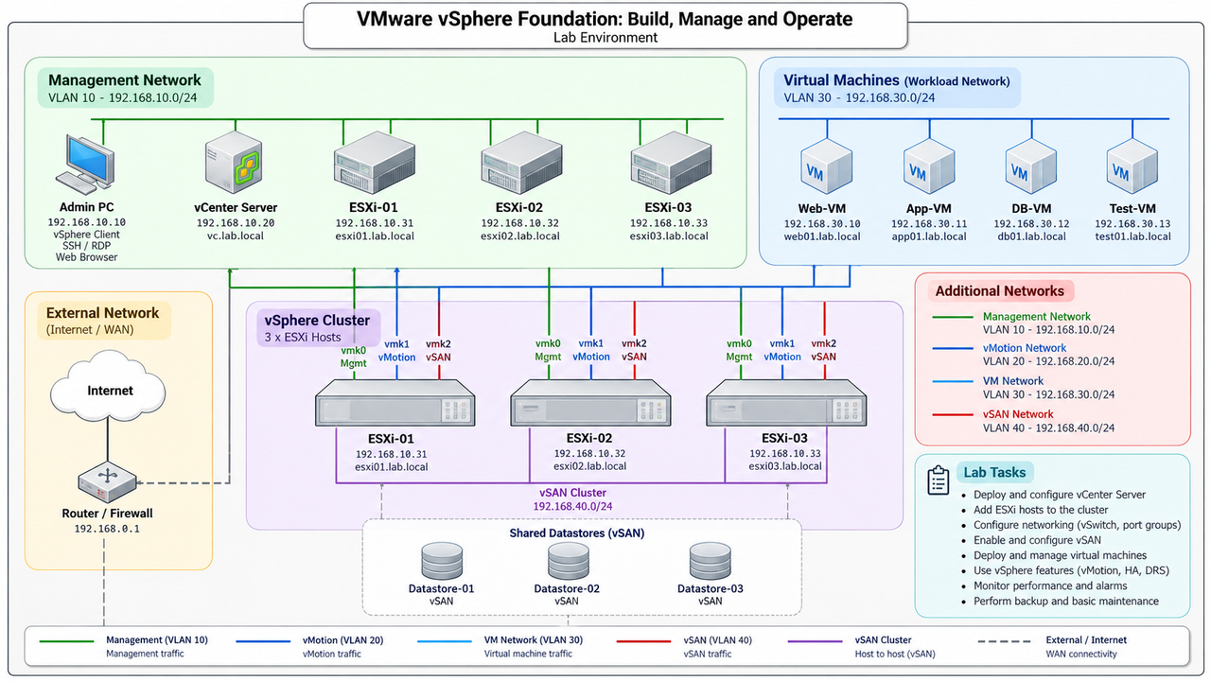
Task: Select the Router / Firewall device icon
Action: coord(107,481)
